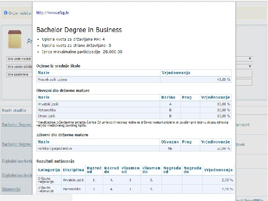
Task: Click the top right dropdown arrow
Action: pos(250,59)
